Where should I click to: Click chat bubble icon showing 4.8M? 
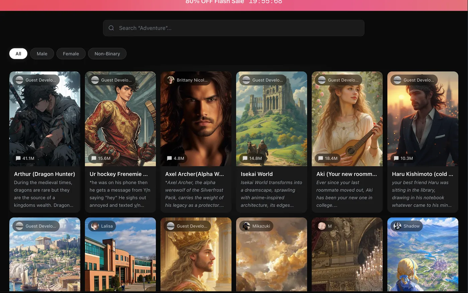coord(169,158)
